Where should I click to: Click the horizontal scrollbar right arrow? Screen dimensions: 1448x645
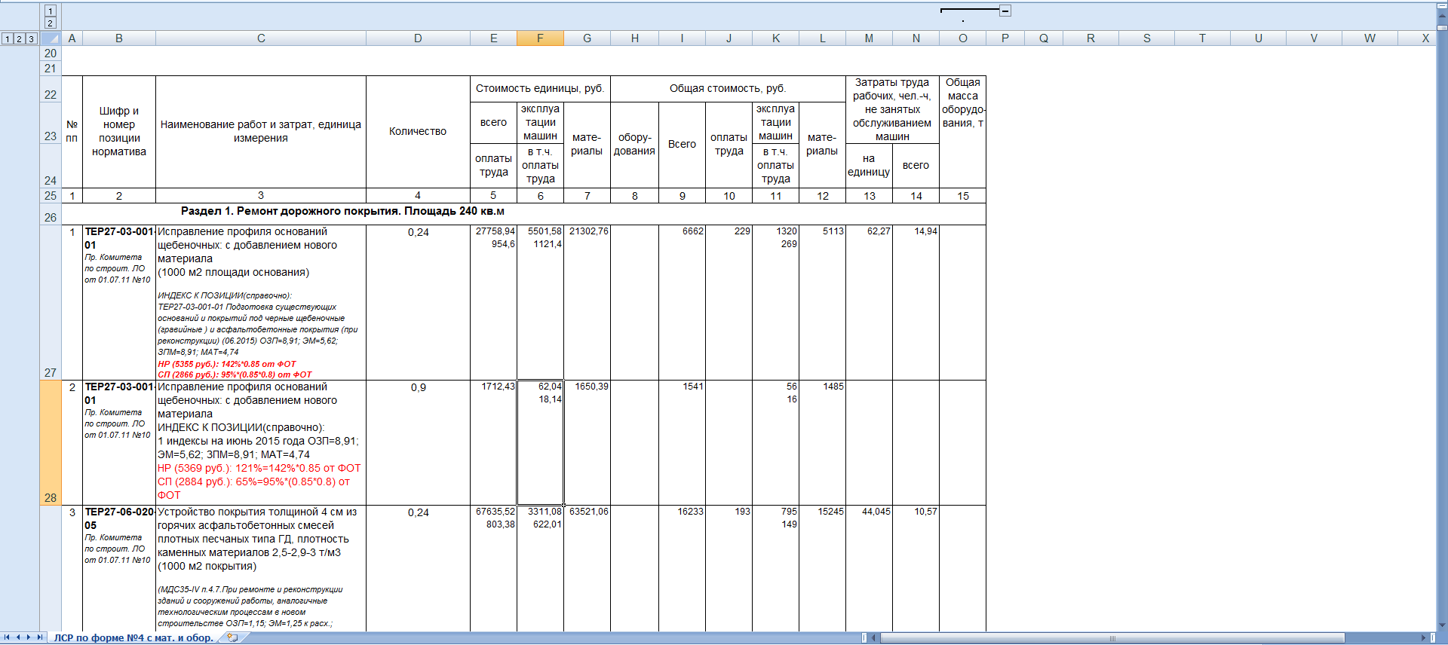click(x=1423, y=637)
